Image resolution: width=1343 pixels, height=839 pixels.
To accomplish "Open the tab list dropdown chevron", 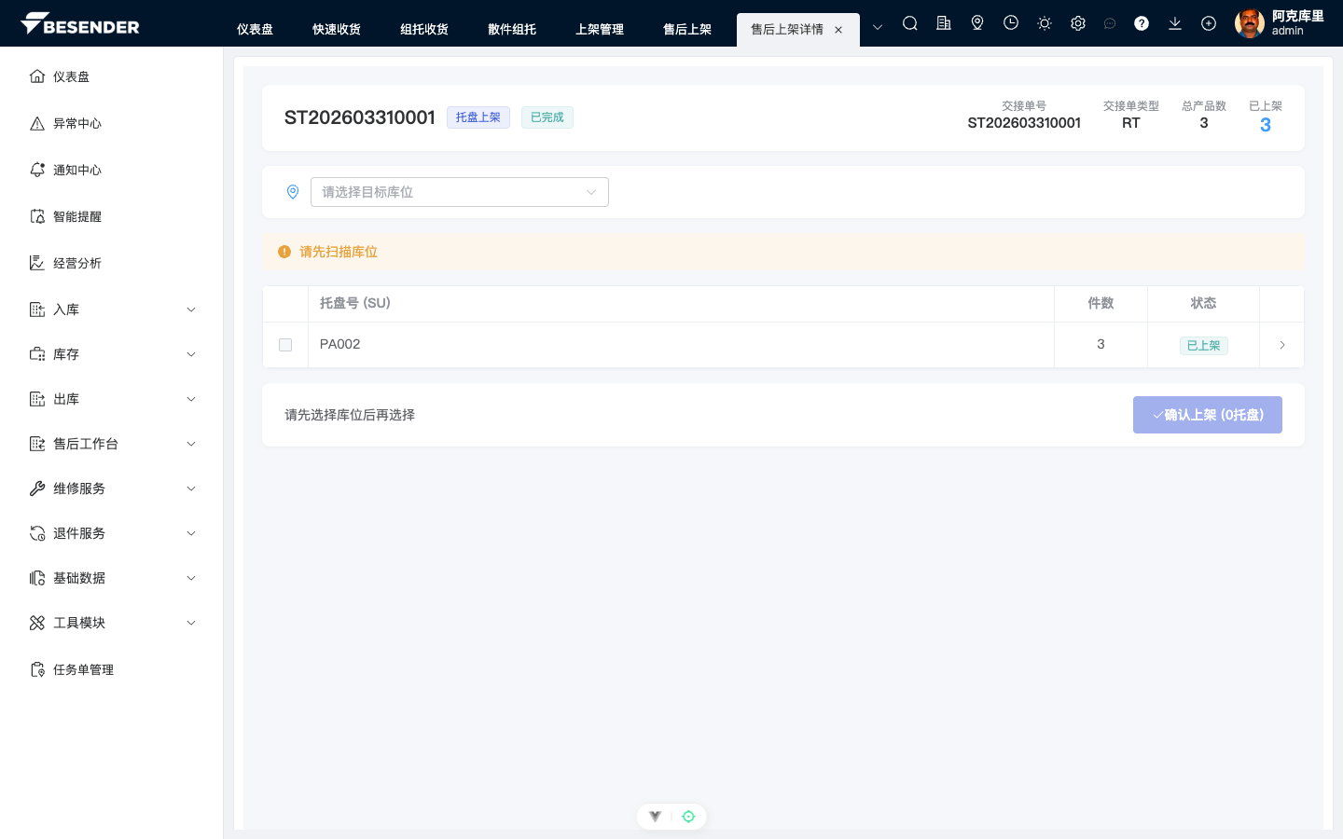I will (878, 27).
